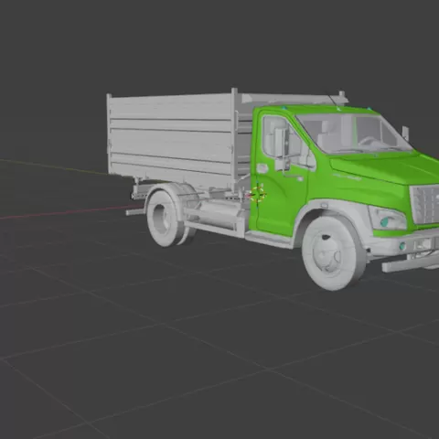Select the round fog light in the bumper
The width and height of the screenshot is (439, 439).
point(402,246)
